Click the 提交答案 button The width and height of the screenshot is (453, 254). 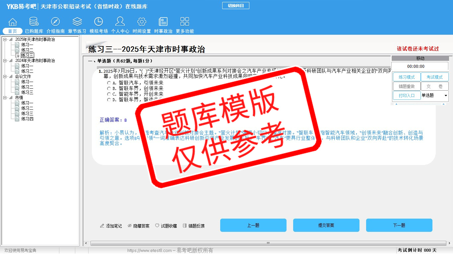tap(326, 225)
